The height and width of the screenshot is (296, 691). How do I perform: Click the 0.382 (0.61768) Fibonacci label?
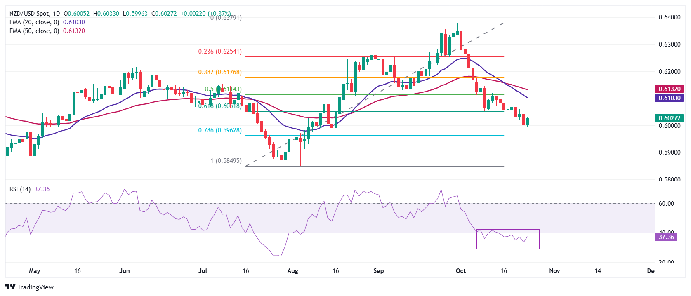(220, 72)
